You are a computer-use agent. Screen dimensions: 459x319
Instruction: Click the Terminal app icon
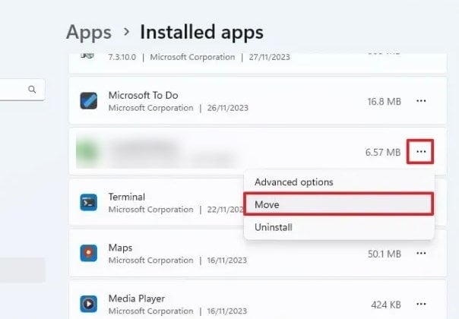pos(89,202)
